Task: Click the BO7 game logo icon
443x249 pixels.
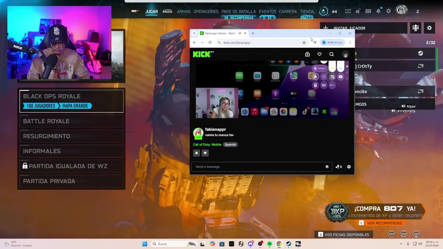Action: pyautogui.click(x=135, y=11)
